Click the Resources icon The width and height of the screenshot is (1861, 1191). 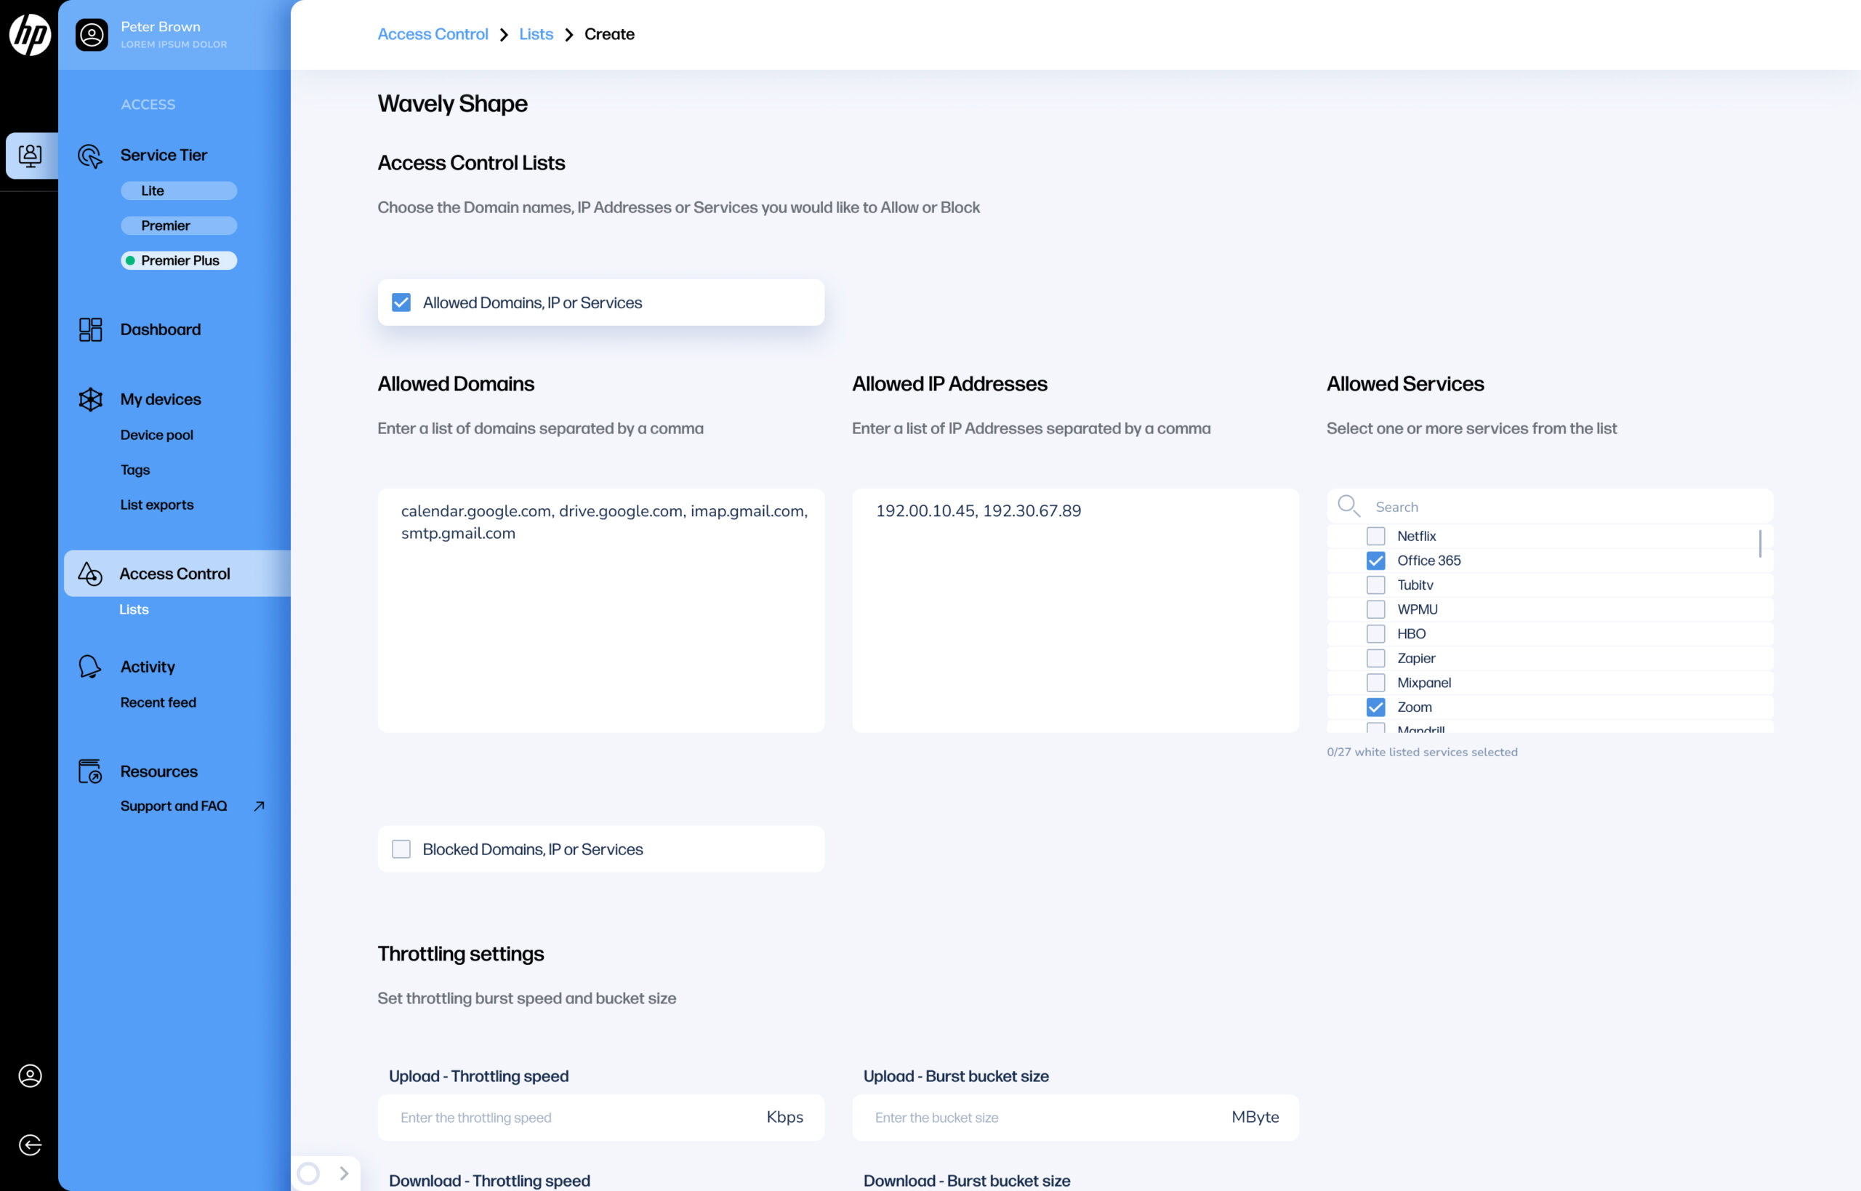(89, 771)
